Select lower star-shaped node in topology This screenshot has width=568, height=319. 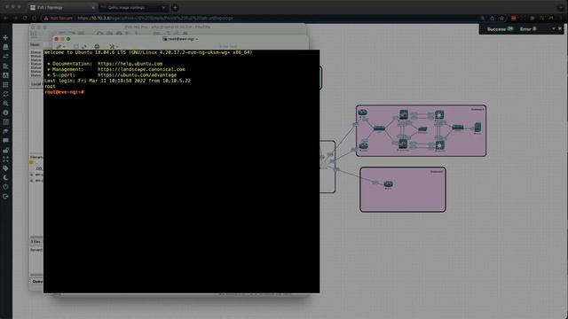click(440, 145)
